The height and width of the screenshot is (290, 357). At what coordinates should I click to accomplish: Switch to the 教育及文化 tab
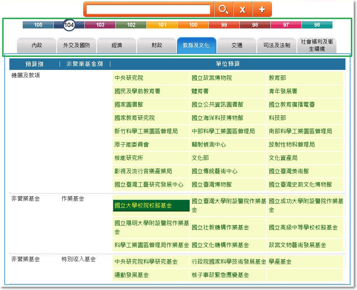click(x=197, y=45)
